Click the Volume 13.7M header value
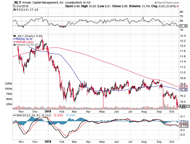Image resolution: width=190 pixels, height=144 pixels. click(x=139, y=6)
